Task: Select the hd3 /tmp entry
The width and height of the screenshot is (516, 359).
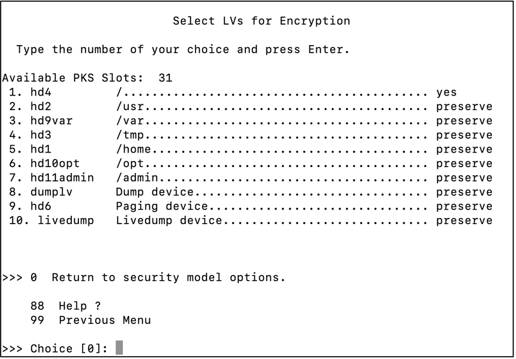Action: click(x=250, y=135)
